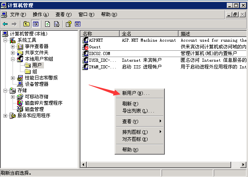The image size is (248, 177).
Task: Choose 新用户(N)... from context menu
Action: 140,93
